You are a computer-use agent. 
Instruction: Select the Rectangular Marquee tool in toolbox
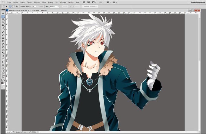(3, 17)
